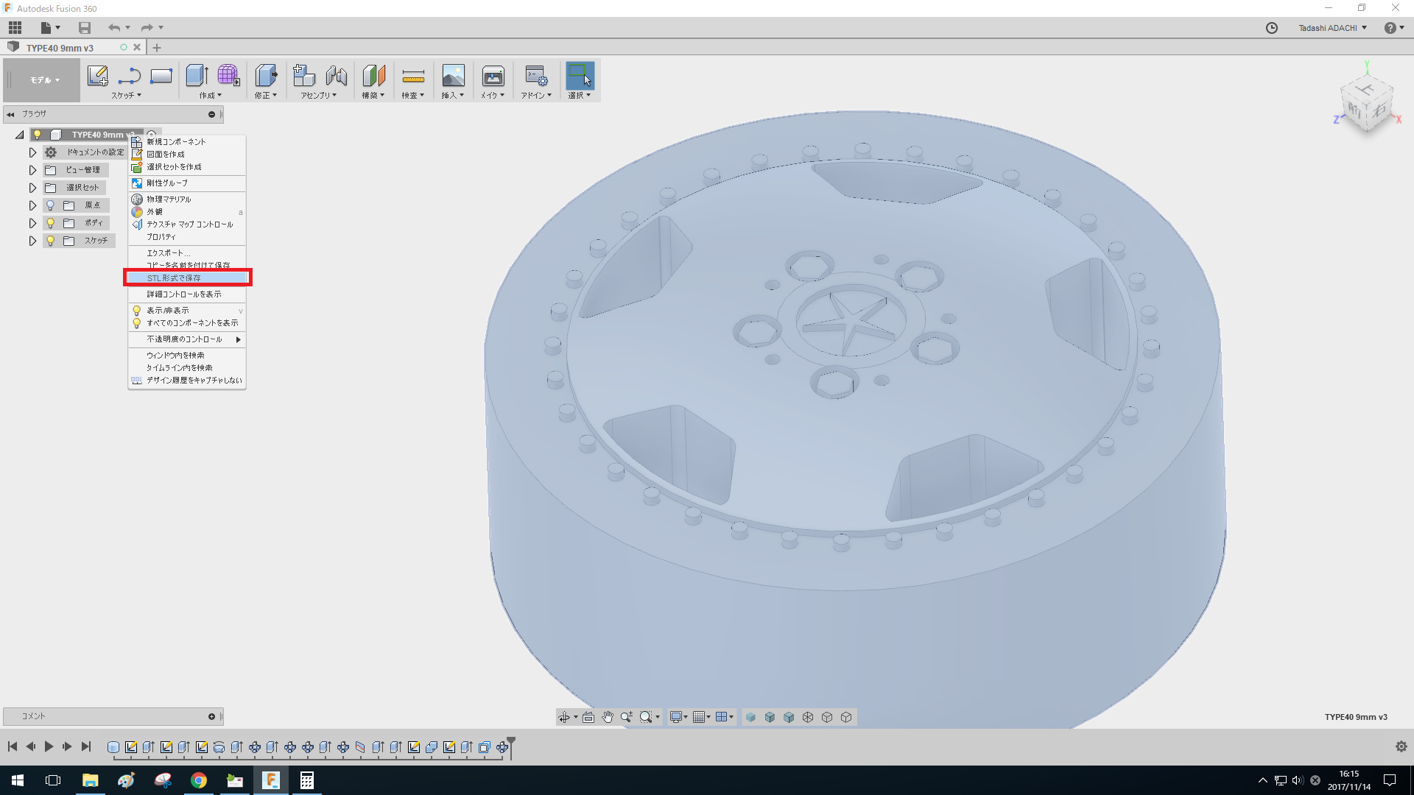Open Chrome from the Windows taskbar
Viewport: 1414px width, 795px height.
tap(199, 780)
